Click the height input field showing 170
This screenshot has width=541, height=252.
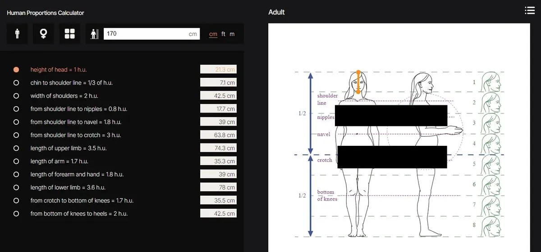[152, 34]
